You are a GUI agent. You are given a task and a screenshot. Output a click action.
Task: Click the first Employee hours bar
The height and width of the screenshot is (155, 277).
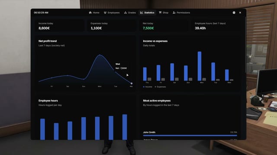tap(42, 129)
